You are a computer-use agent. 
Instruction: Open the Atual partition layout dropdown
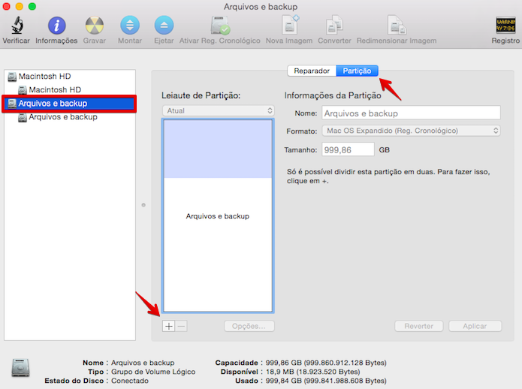coord(218,110)
